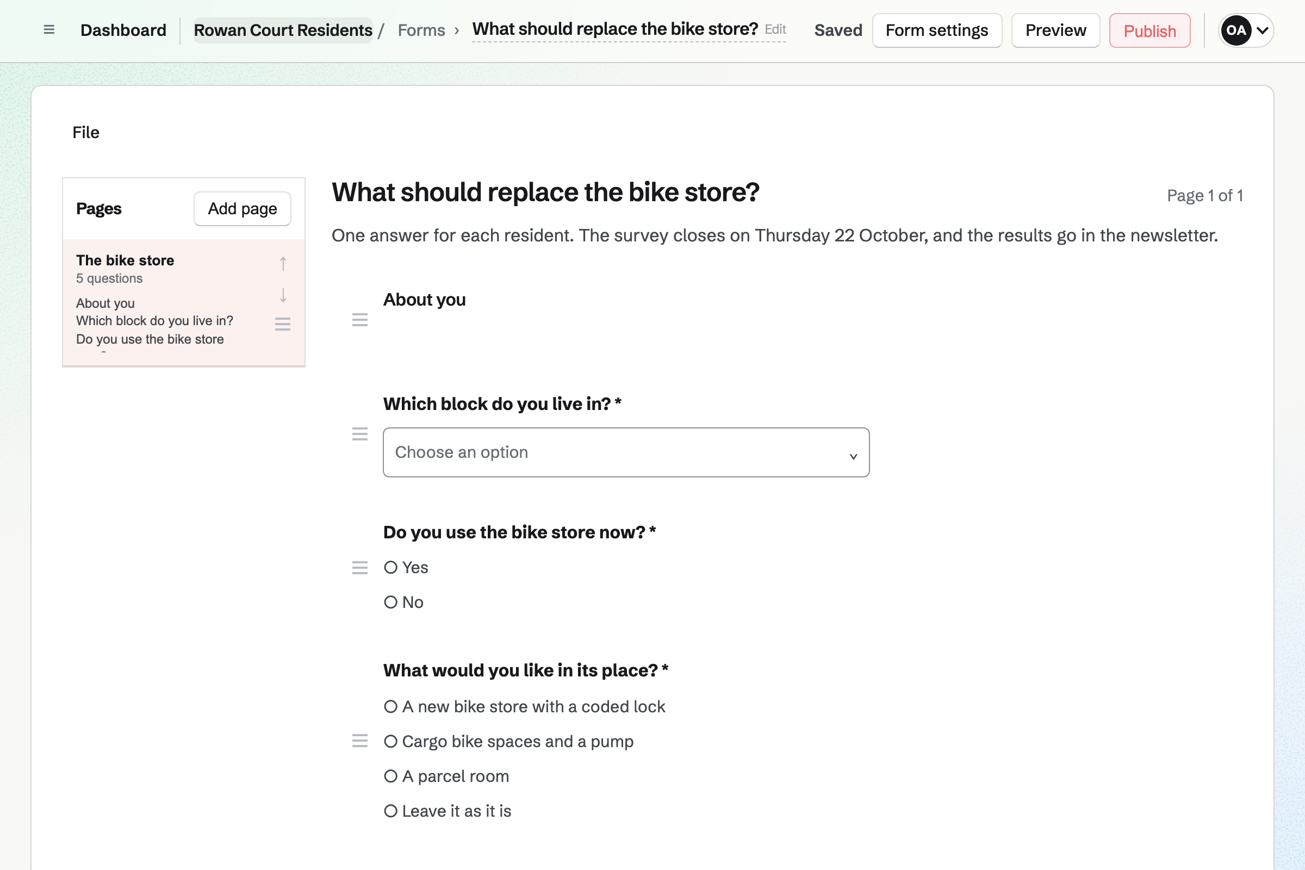Grab The bike store page drag handle
The width and height of the screenshot is (1305, 870).
click(x=283, y=324)
